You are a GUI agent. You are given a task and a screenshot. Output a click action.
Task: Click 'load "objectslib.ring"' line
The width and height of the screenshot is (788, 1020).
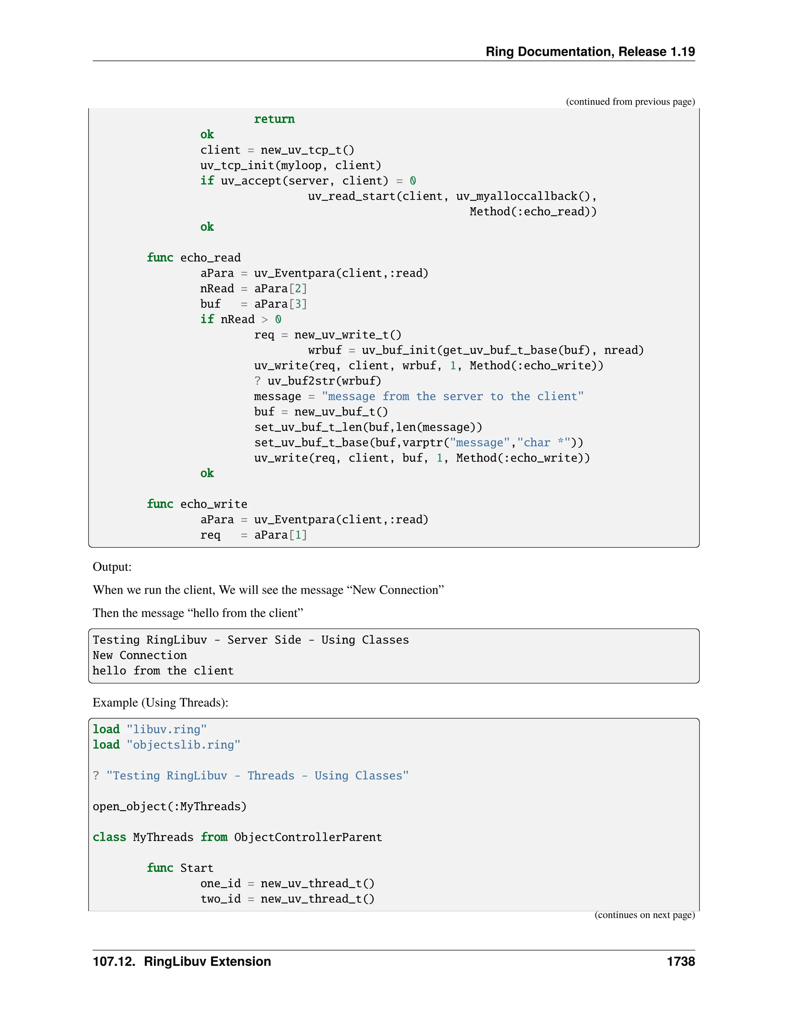coord(167,745)
